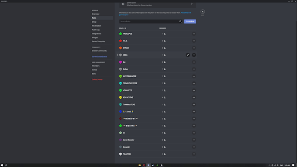The height and width of the screenshot is (167, 297).
Task: Click the white shield icon of ΠΟΛΙΤΗΣ role
Action: click(121, 154)
